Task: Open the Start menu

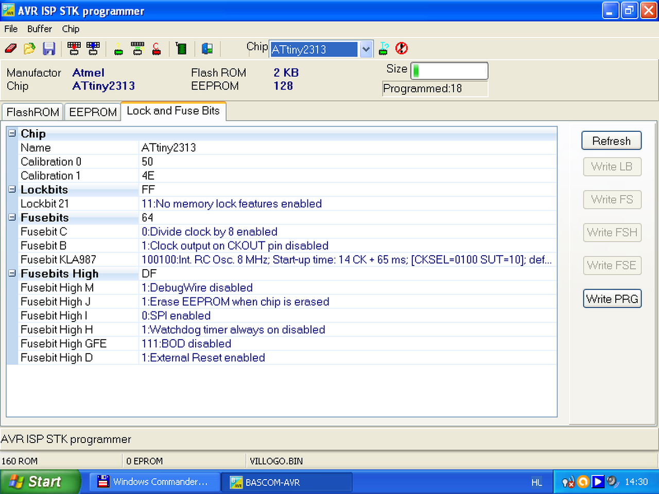Action: (40, 482)
